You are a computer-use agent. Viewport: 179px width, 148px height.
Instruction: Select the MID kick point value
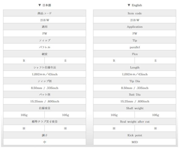(135, 142)
